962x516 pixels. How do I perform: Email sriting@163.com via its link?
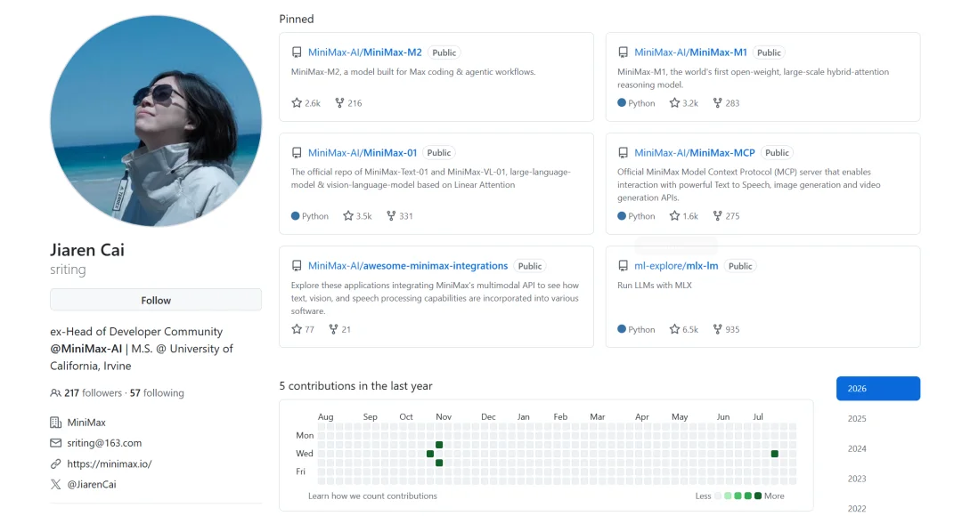(104, 442)
